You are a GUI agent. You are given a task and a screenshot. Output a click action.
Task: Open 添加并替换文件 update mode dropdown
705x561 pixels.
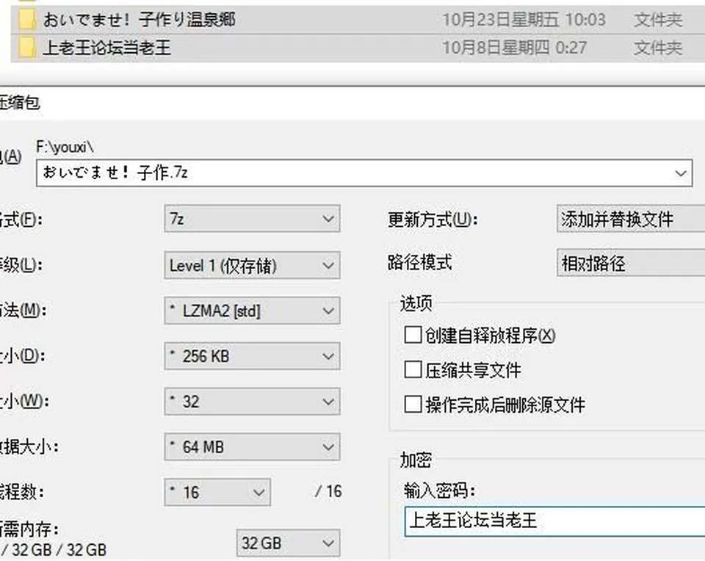click(x=631, y=219)
